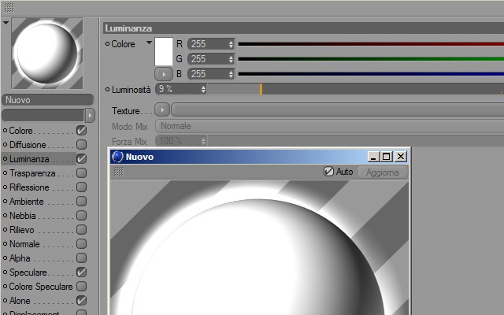Click the grip icon in Nuovo window toolbar

tap(119, 172)
